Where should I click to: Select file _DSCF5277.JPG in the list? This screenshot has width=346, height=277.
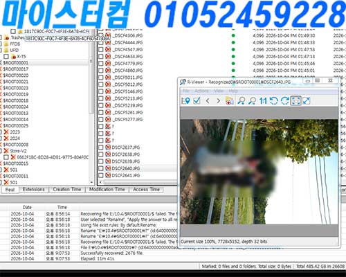(x=127, y=119)
